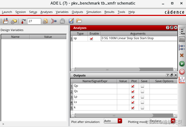Viewport: 186px width, 127px height.
Task: Click the orange X delete icon
Action: click(182, 55)
